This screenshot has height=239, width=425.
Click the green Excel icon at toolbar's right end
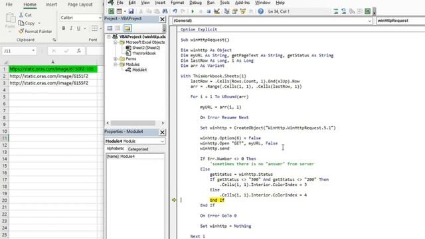[x=367, y=11]
